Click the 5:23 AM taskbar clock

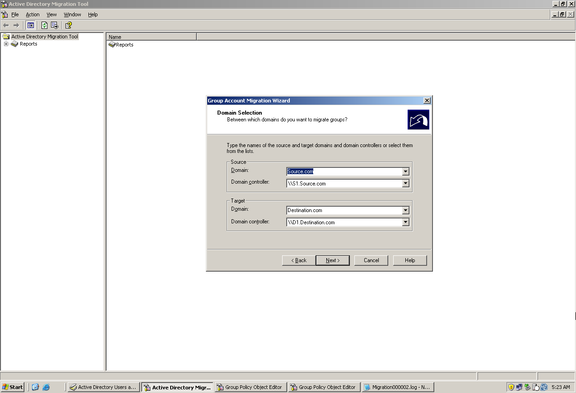[561, 387]
